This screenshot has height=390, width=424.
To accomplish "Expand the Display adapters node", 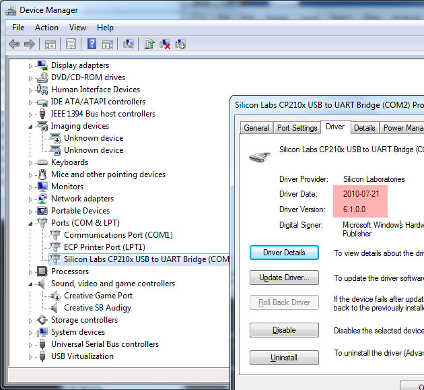I will 30,65.
